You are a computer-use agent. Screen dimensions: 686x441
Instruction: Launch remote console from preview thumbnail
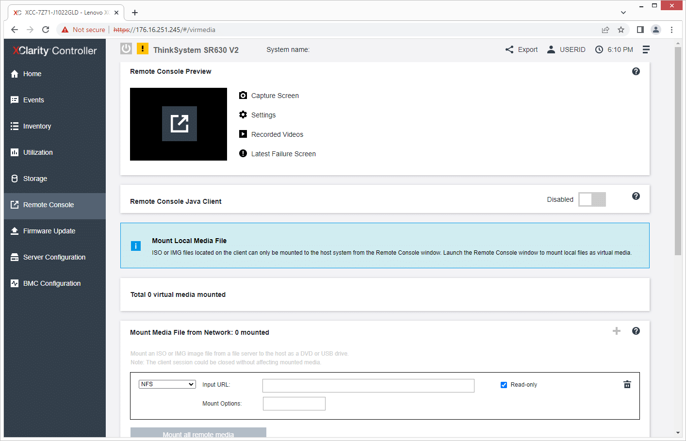coord(180,124)
